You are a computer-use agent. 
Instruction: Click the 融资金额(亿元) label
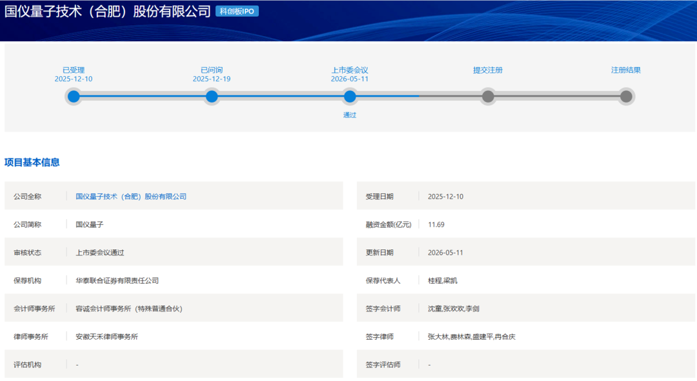(x=389, y=225)
